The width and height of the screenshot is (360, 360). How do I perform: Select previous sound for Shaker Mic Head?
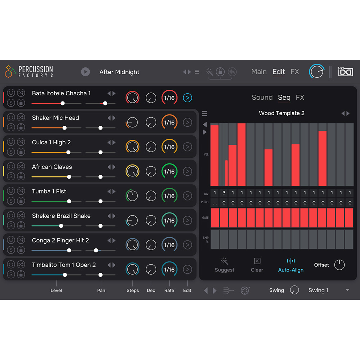click(x=109, y=118)
